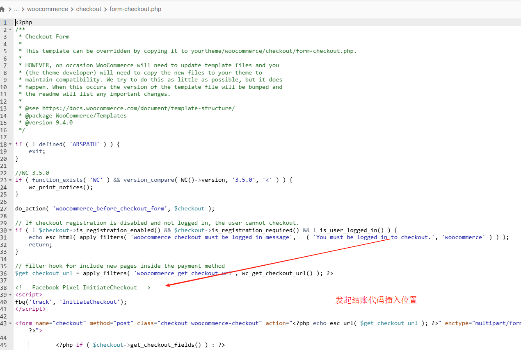The width and height of the screenshot is (521, 350).
Task: Collapse the form element at line 43
Action: 10,323
